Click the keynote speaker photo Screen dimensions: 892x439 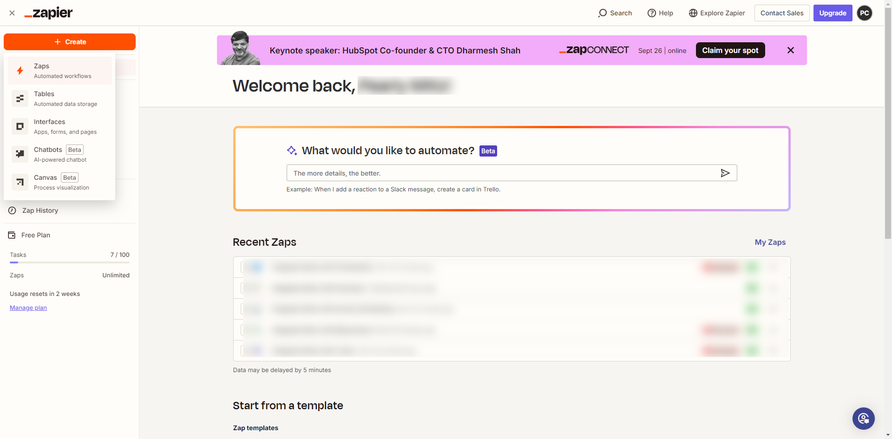(x=240, y=48)
